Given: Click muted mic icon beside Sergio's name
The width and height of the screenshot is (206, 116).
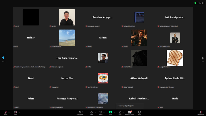Looking at the screenshot, I should [x=50, y=26].
